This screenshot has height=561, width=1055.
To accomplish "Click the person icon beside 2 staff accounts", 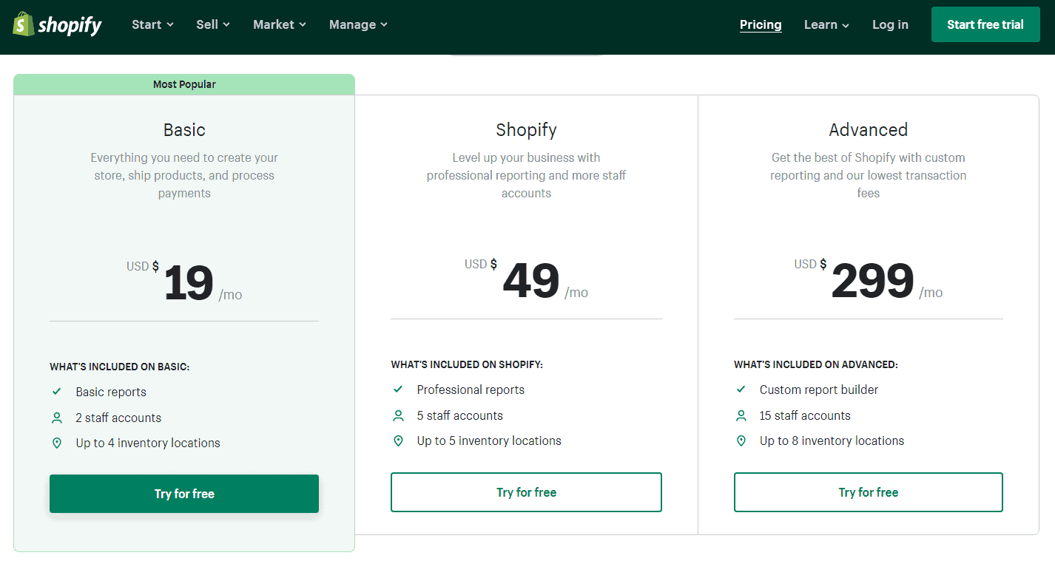I will pos(57,418).
